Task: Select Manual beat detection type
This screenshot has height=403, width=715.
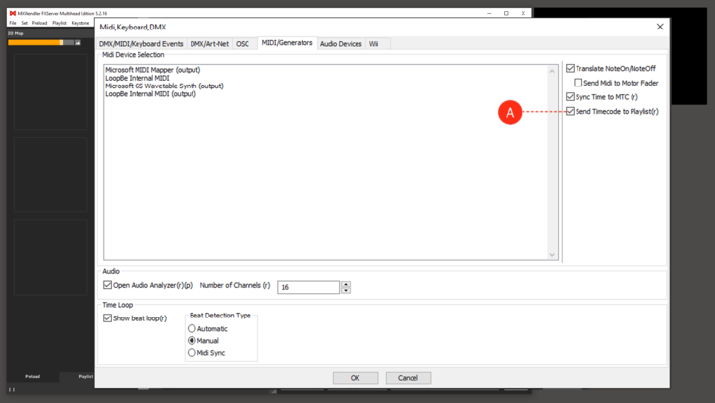Action: pos(192,340)
